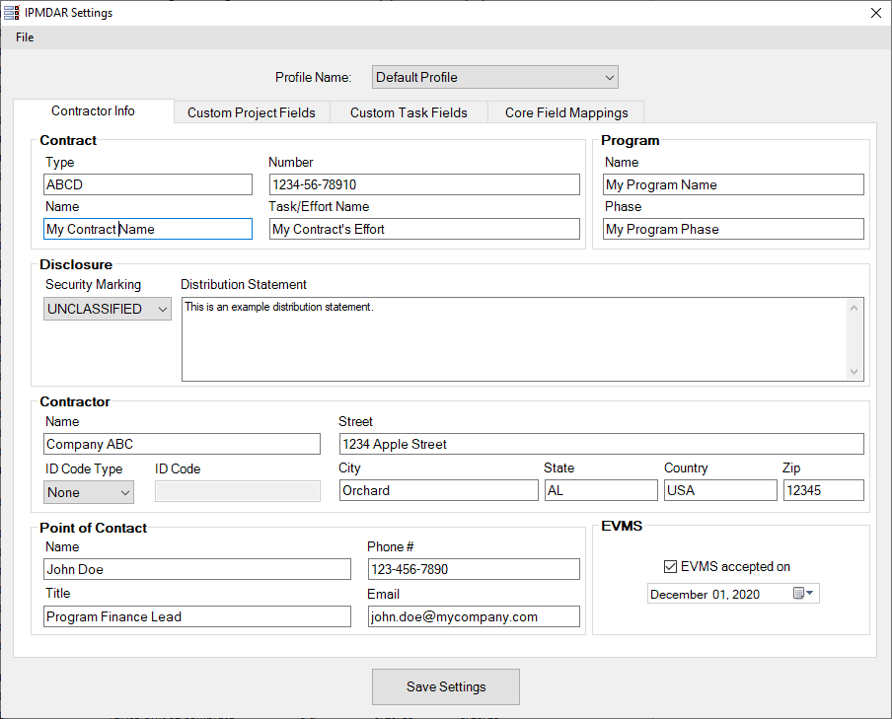This screenshot has height=719, width=892.
Task: Open the Core Field Mappings tab
Action: point(565,112)
